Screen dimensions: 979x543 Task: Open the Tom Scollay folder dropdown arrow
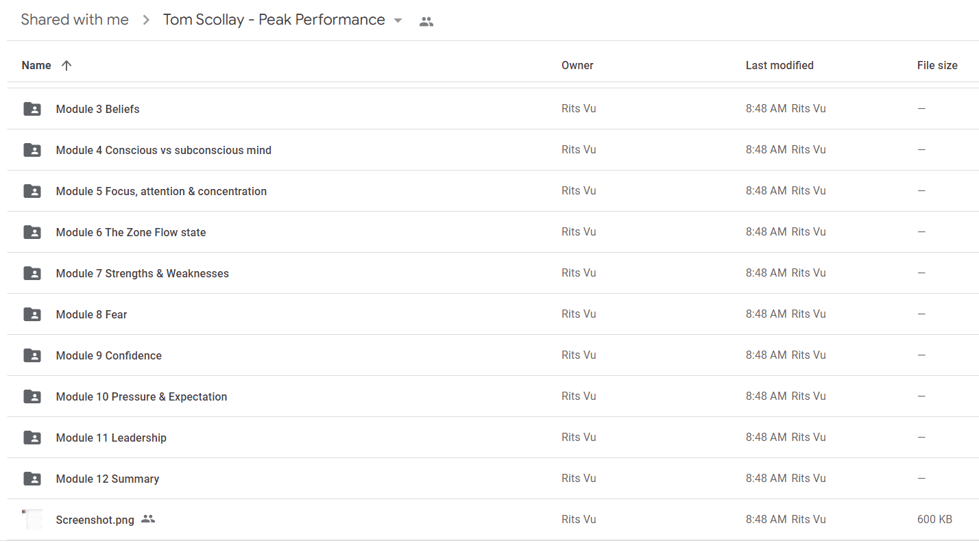[398, 21]
